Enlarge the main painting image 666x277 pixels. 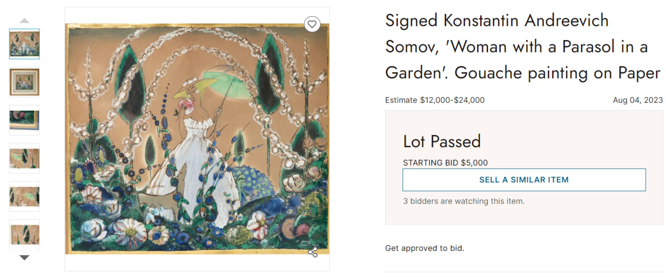(197, 139)
